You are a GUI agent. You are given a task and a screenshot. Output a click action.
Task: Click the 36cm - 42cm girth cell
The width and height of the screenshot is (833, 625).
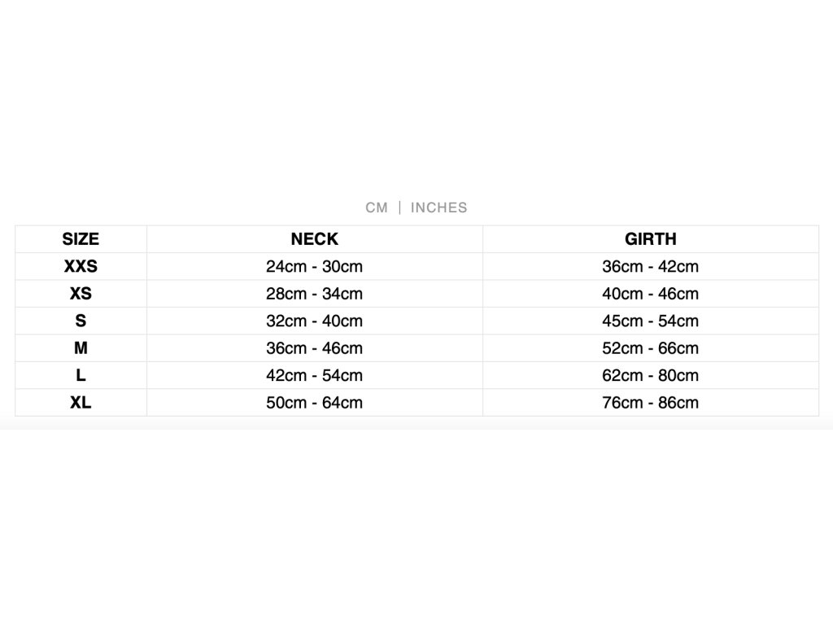click(650, 266)
